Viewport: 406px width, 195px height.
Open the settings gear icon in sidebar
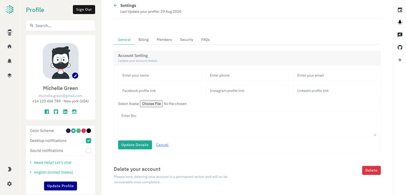coord(10,184)
